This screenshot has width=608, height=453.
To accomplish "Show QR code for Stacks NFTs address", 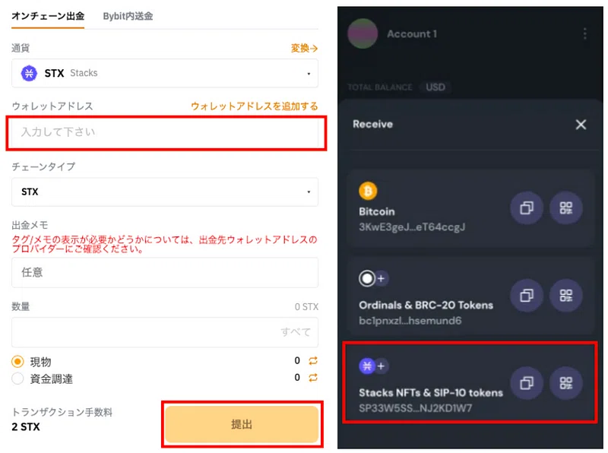I will (565, 383).
